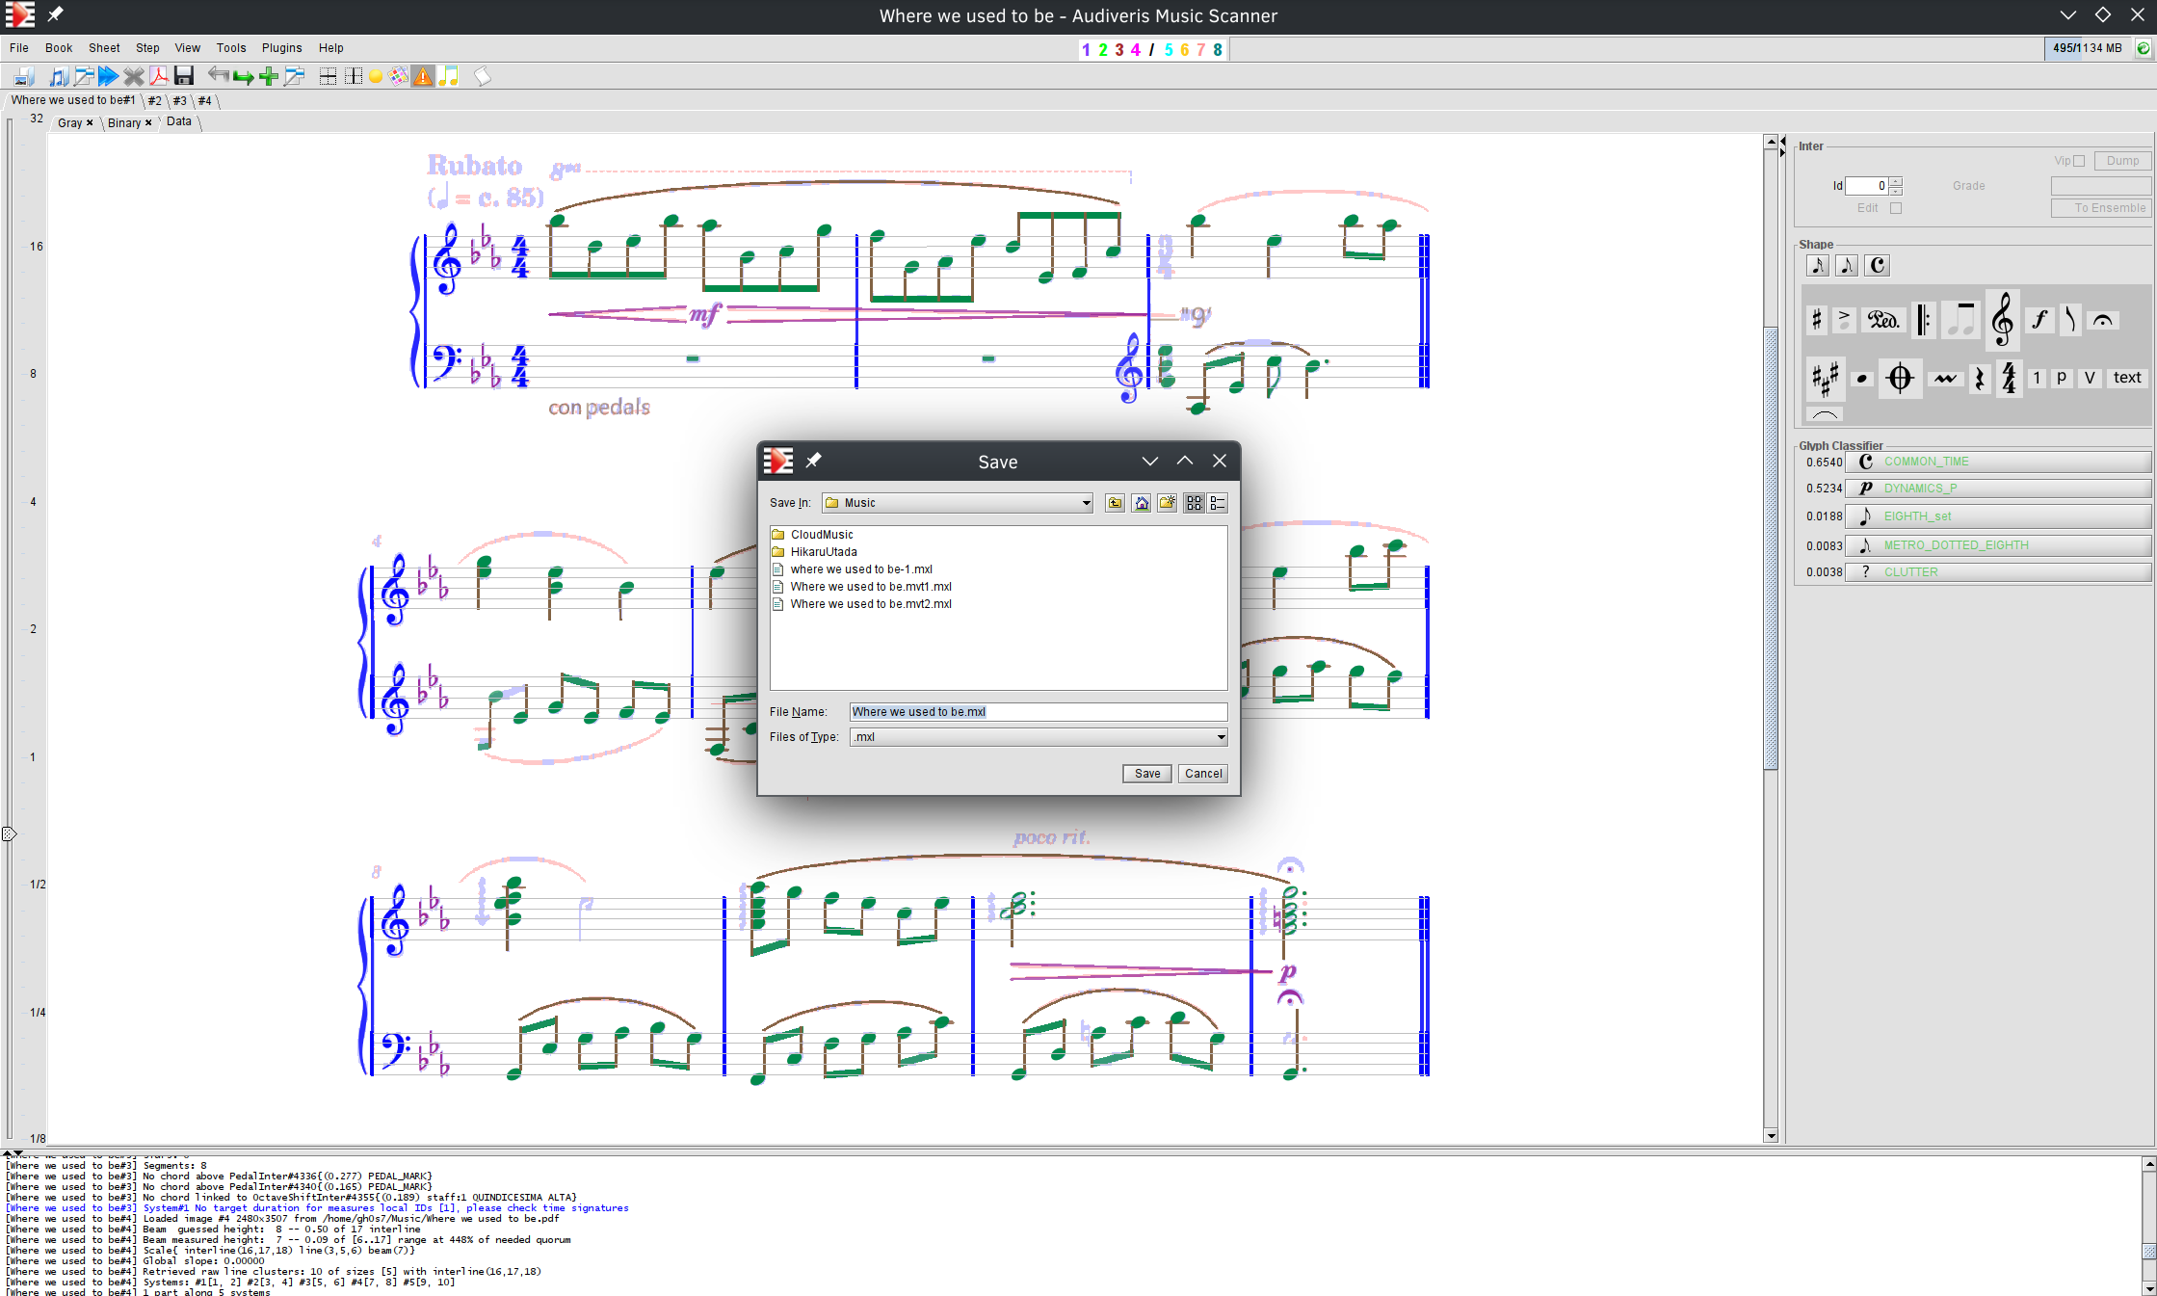Select the treble clef shape palette

pyautogui.click(x=2002, y=319)
